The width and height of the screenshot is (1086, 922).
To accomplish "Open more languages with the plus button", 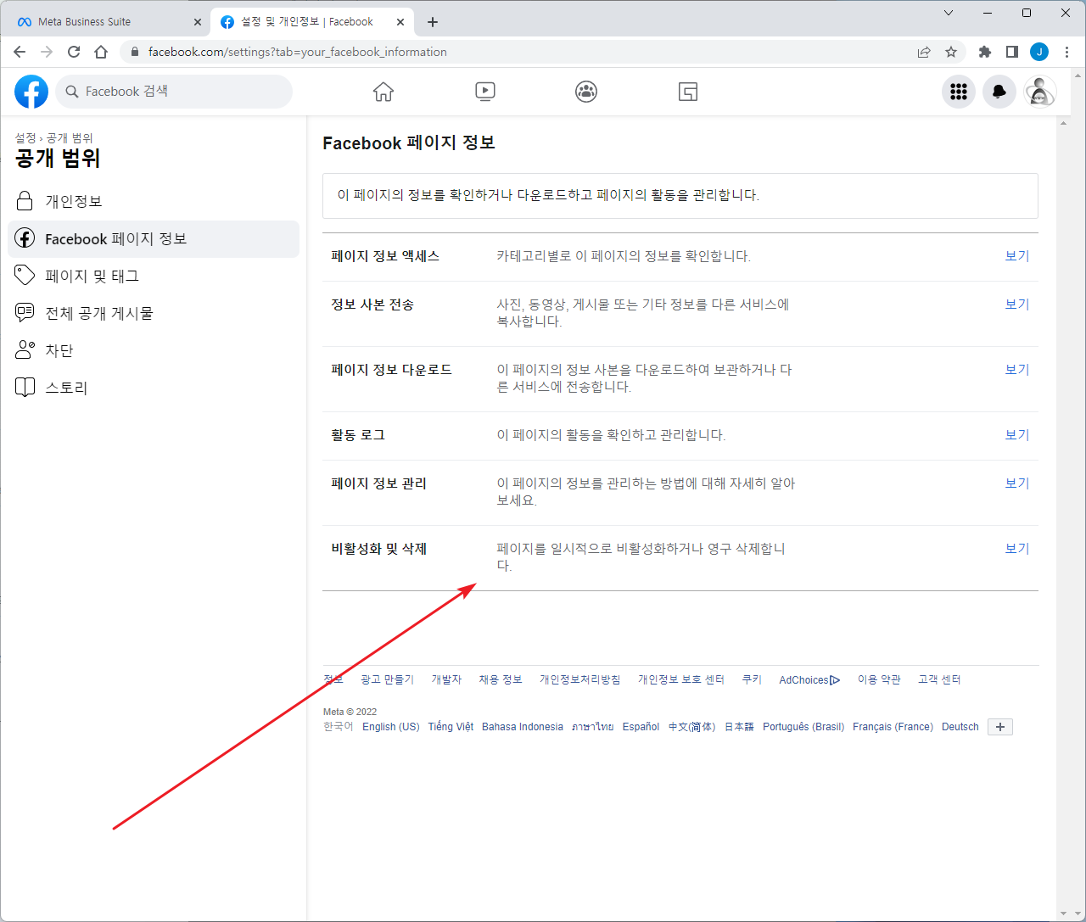I will coord(1000,727).
